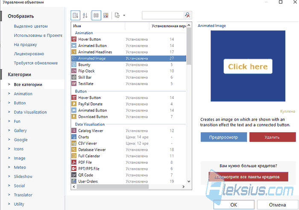Toggle the group by category view button

(x=75, y=15)
